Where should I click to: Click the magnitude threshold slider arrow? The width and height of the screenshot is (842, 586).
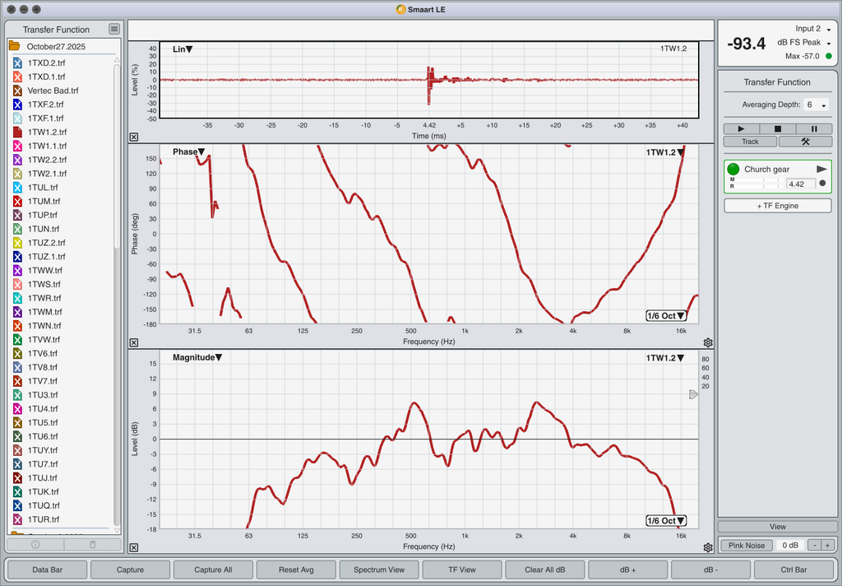pyautogui.click(x=693, y=395)
